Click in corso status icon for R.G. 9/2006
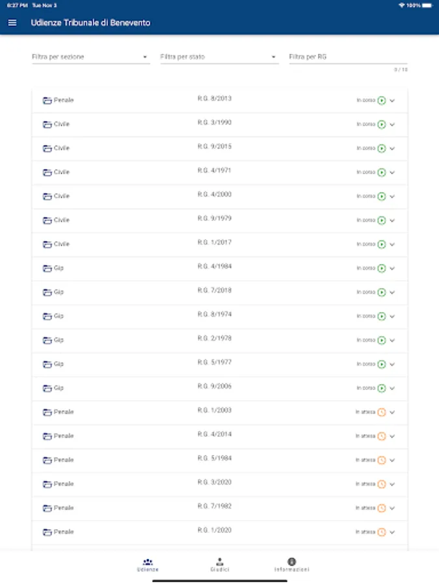This screenshot has height=585, width=439. click(x=382, y=388)
